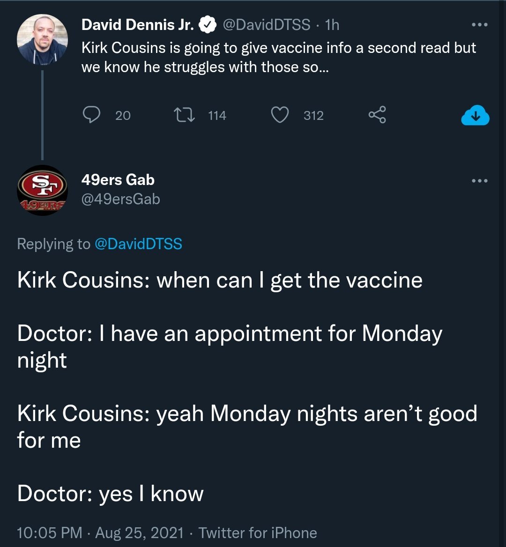
Task: Click the 10:05 PM · Aug 25, 2021 timestamp
Action: pos(100,533)
